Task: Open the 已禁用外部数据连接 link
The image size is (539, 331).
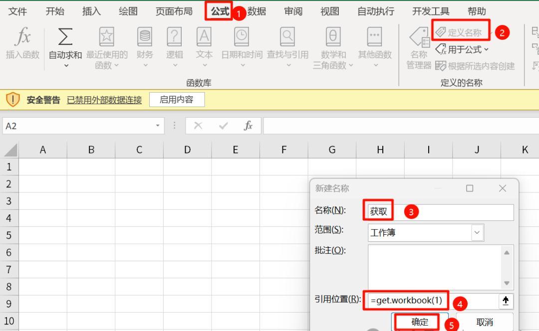Action: click(x=104, y=100)
